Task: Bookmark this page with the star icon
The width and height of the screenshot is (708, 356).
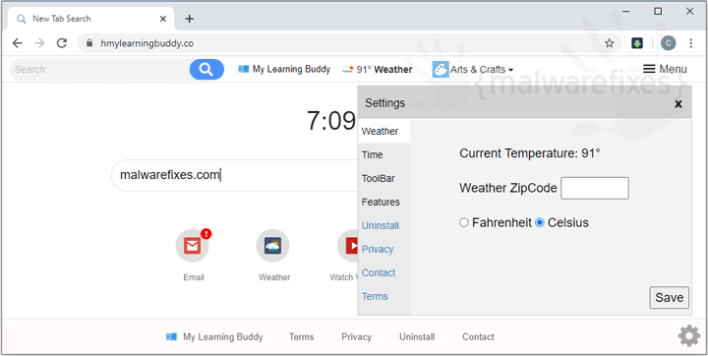Action: (x=610, y=43)
